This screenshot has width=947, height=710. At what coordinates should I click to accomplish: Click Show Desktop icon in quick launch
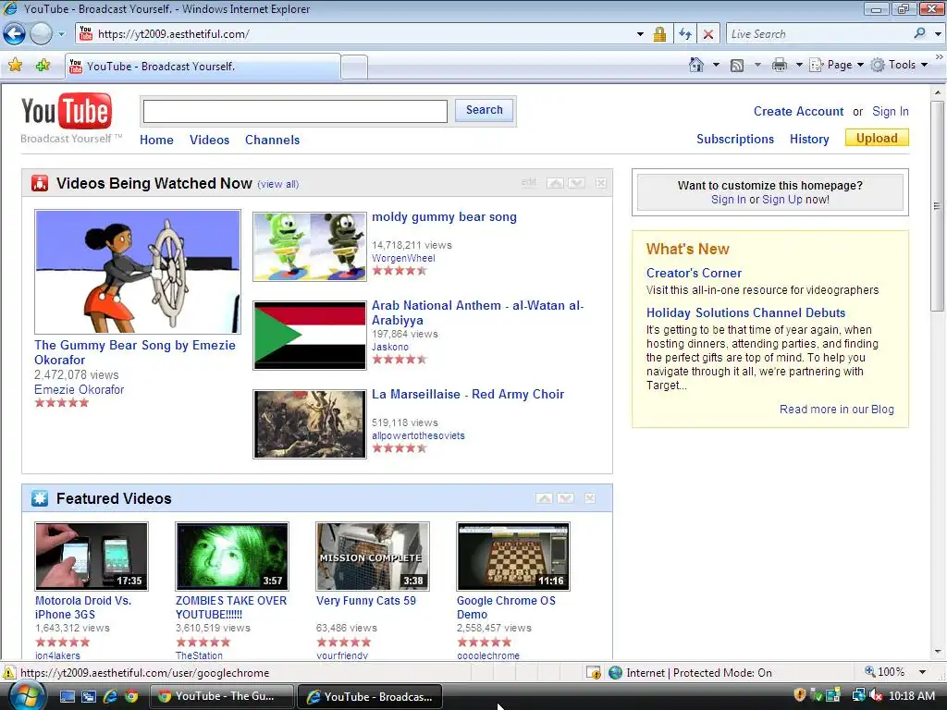(67, 697)
